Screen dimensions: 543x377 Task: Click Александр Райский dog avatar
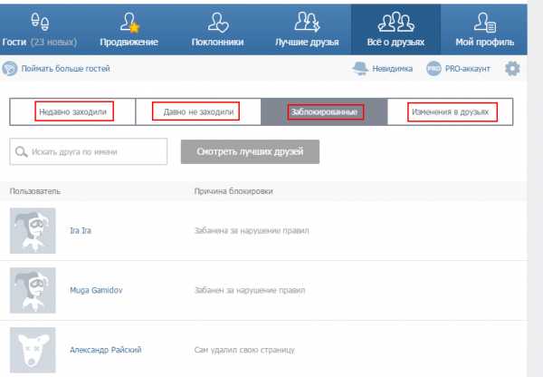coord(33,350)
